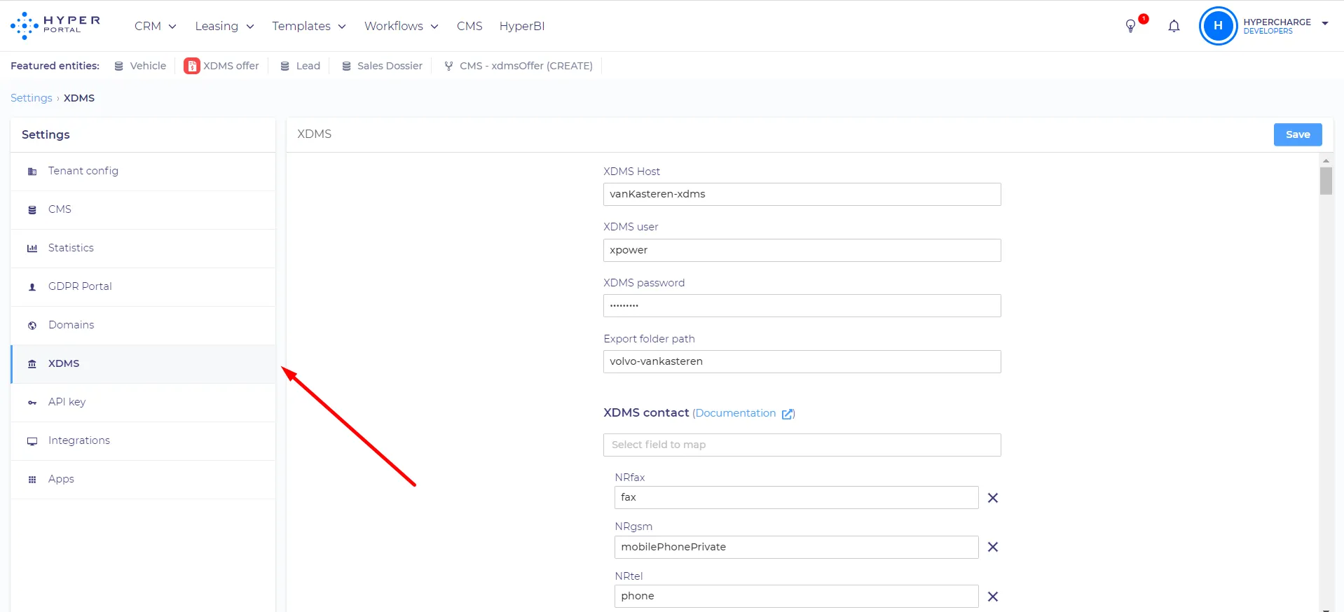Image resolution: width=1344 pixels, height=612 pixels.
Task: Open Statistics settings
Action: pos(143,249)
